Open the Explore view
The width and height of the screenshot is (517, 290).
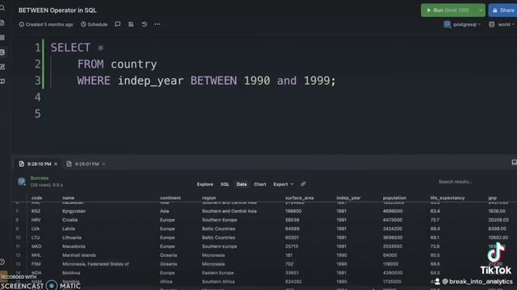(205, 184)
